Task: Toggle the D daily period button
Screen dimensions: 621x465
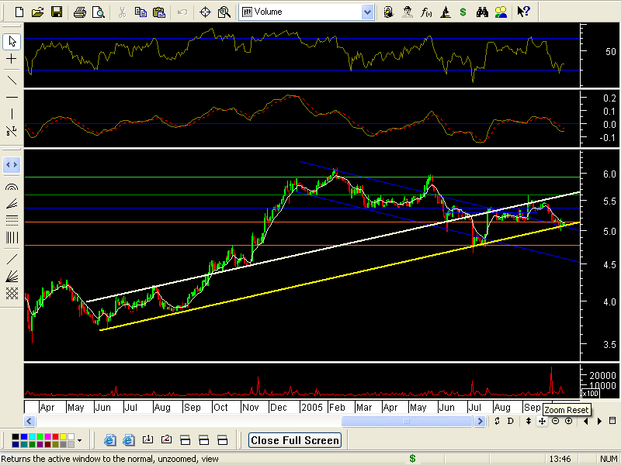Action: [x=510, y=421]
